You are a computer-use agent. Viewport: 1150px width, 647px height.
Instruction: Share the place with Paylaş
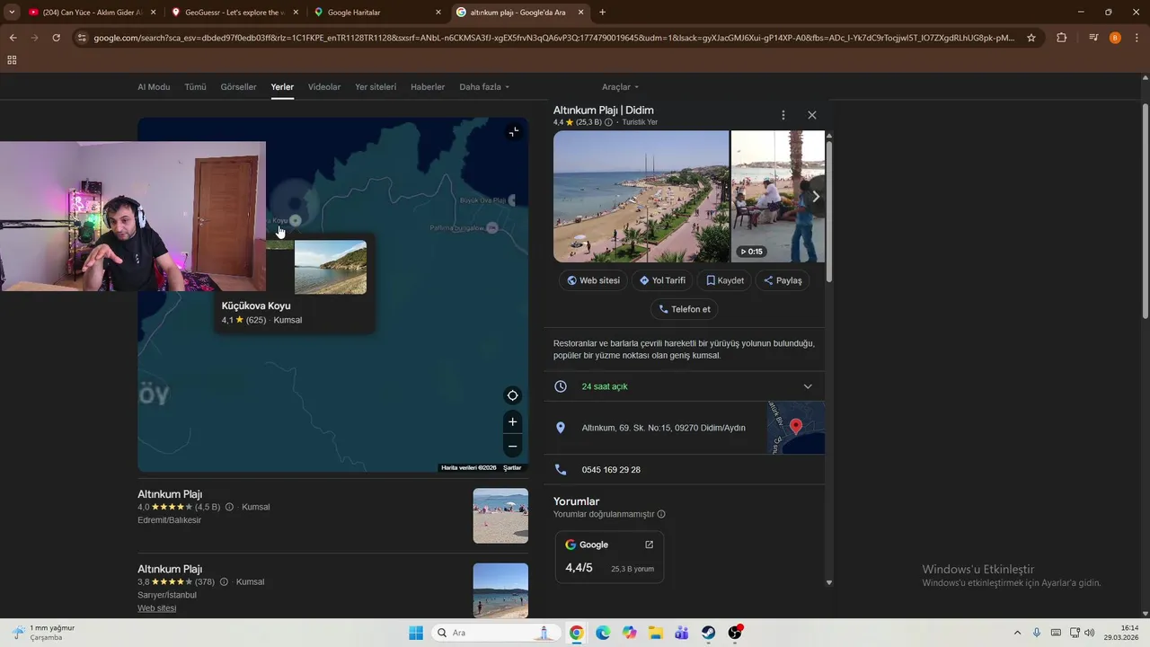click(782, 280)
